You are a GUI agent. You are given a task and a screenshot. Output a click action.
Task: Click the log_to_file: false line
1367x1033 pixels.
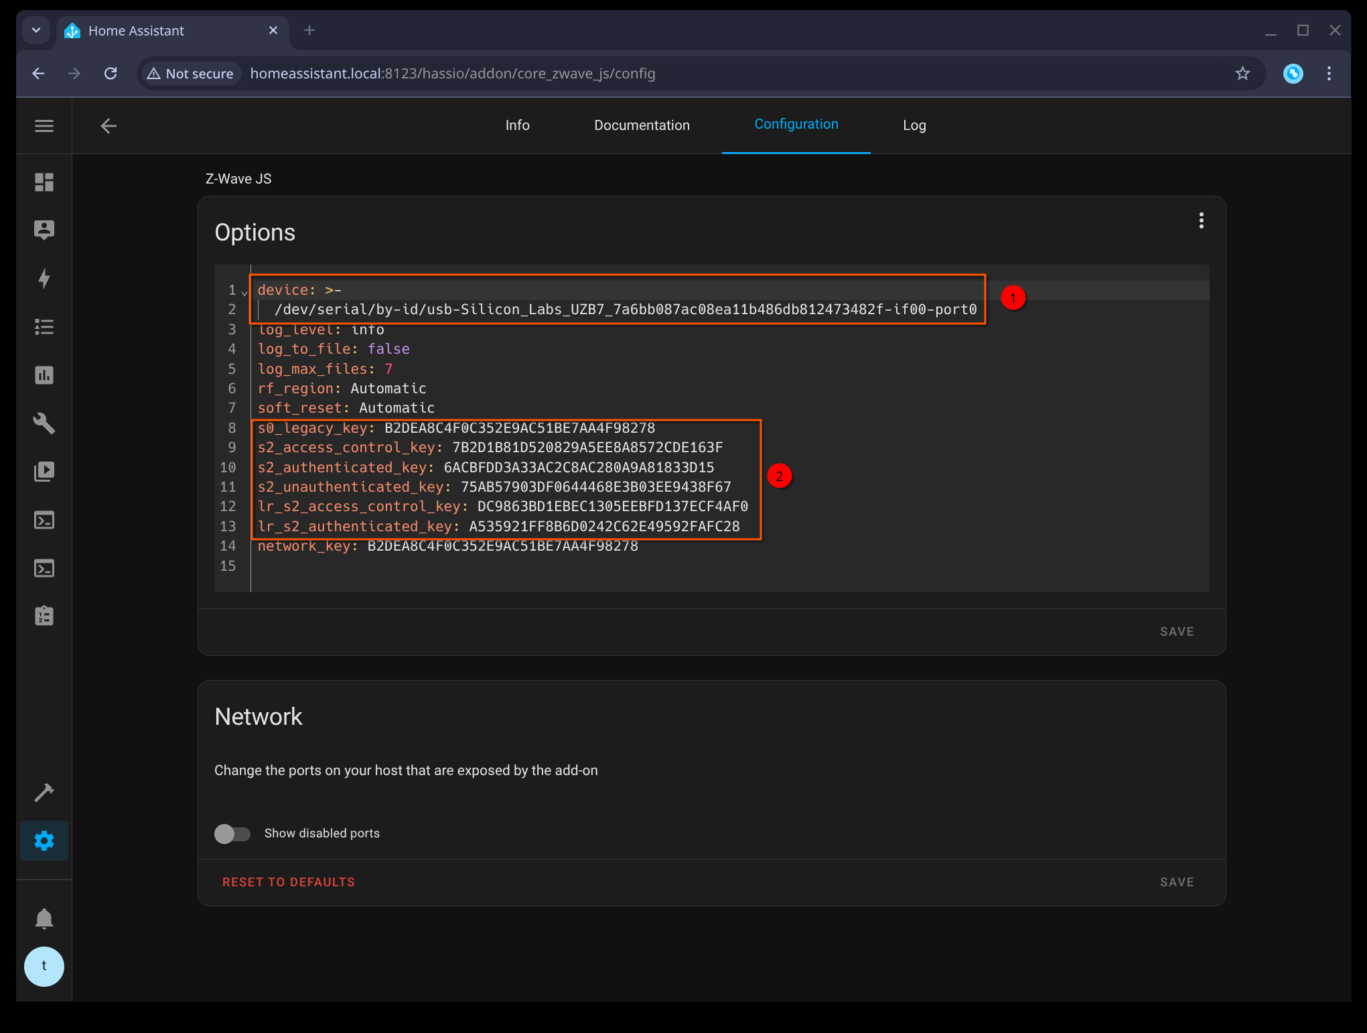pos(334,349)
